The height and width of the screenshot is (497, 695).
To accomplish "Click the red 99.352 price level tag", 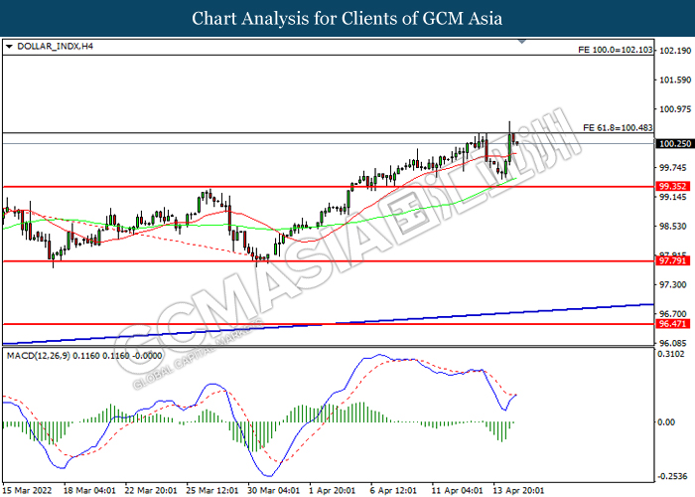I will click(673, 187).
